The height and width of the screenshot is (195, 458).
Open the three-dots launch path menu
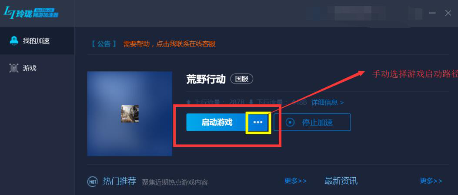pyautogui.click(x=258, y=122)
